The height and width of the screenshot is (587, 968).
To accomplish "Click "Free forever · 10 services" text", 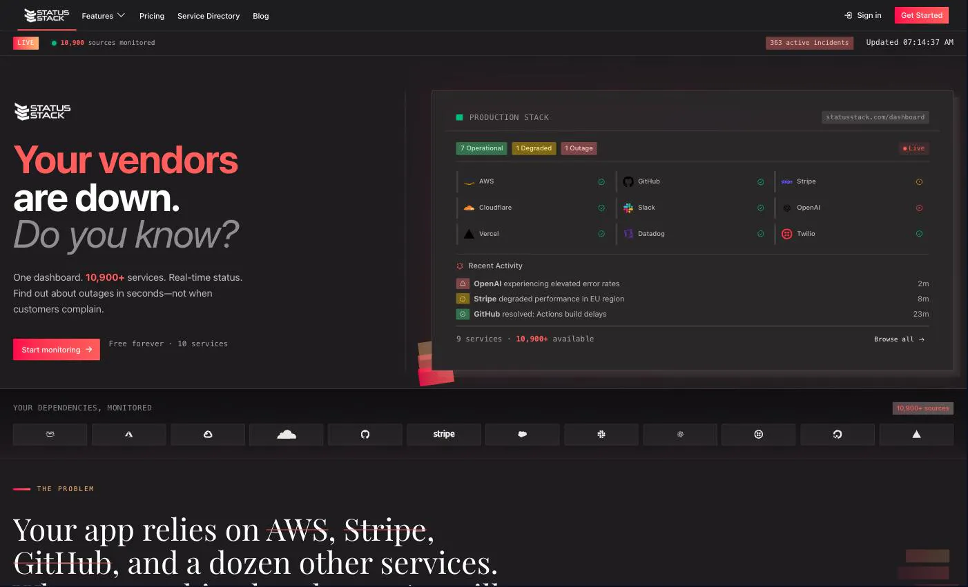I will pos(168,344).
